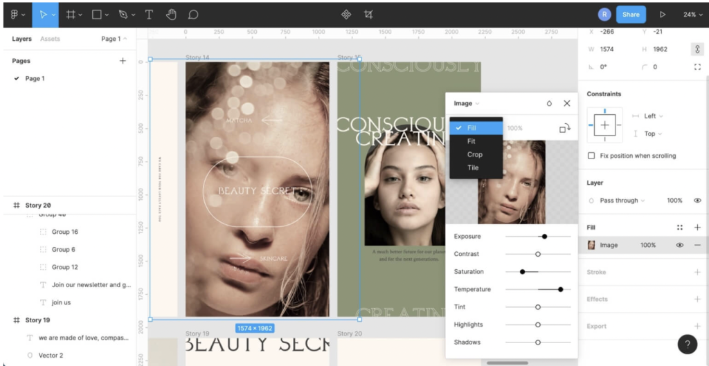Open the Figma main menu
Viewport: 709px width, 366px height.
point(17,15)
